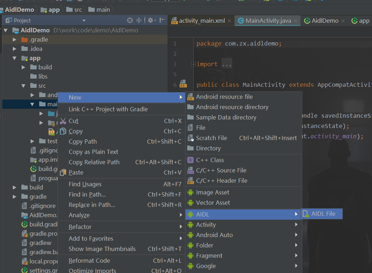
Task: Expand the root gradle folder
Action: [x=15, y=197]
